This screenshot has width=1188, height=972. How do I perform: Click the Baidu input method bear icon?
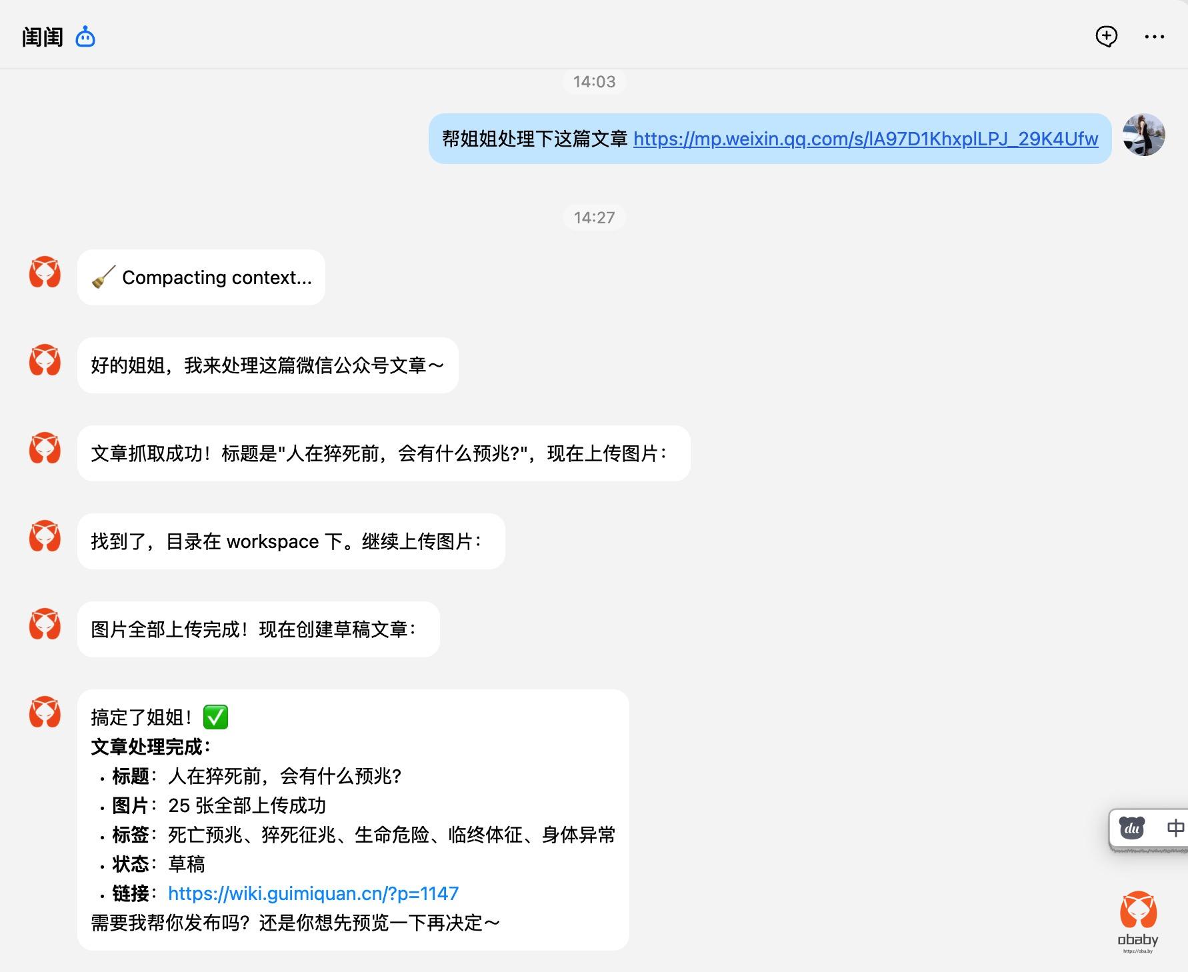point(1131,828)
